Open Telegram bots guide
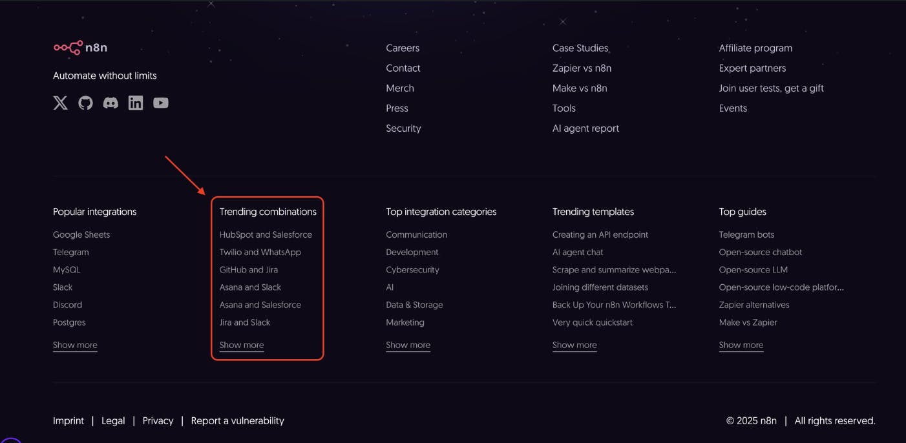 (x=746, y=234)
